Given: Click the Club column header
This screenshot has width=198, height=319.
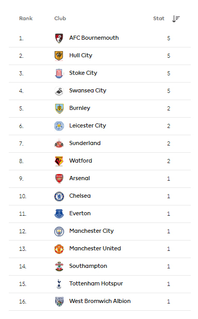Looking at the screenshot, I should 60,18.
